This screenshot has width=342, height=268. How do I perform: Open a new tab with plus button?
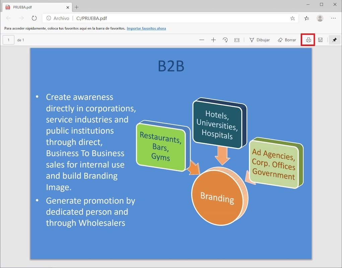pyautogui.click(x=77, y=7)
